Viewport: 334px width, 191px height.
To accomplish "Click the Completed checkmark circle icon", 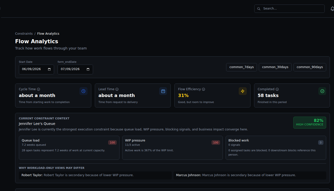I will 322,91.
